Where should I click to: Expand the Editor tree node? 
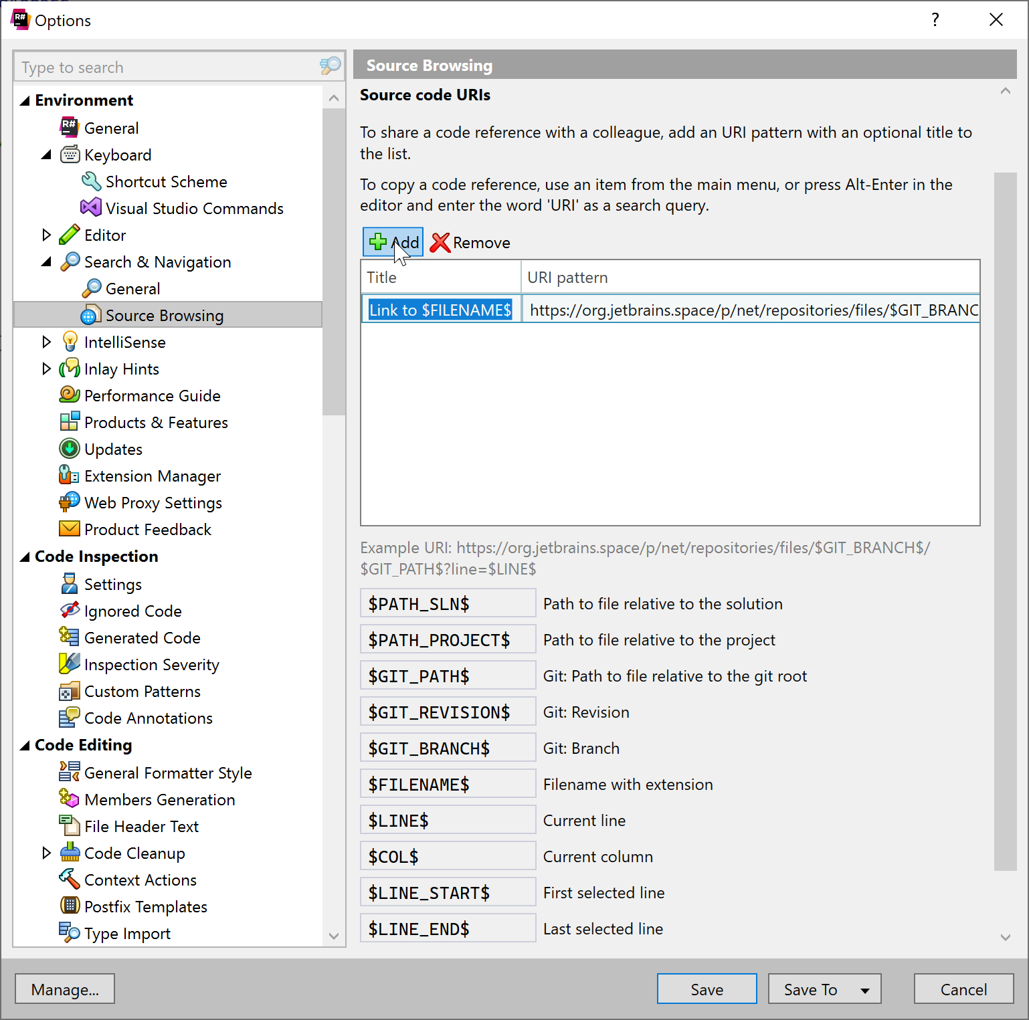point(46,235)
